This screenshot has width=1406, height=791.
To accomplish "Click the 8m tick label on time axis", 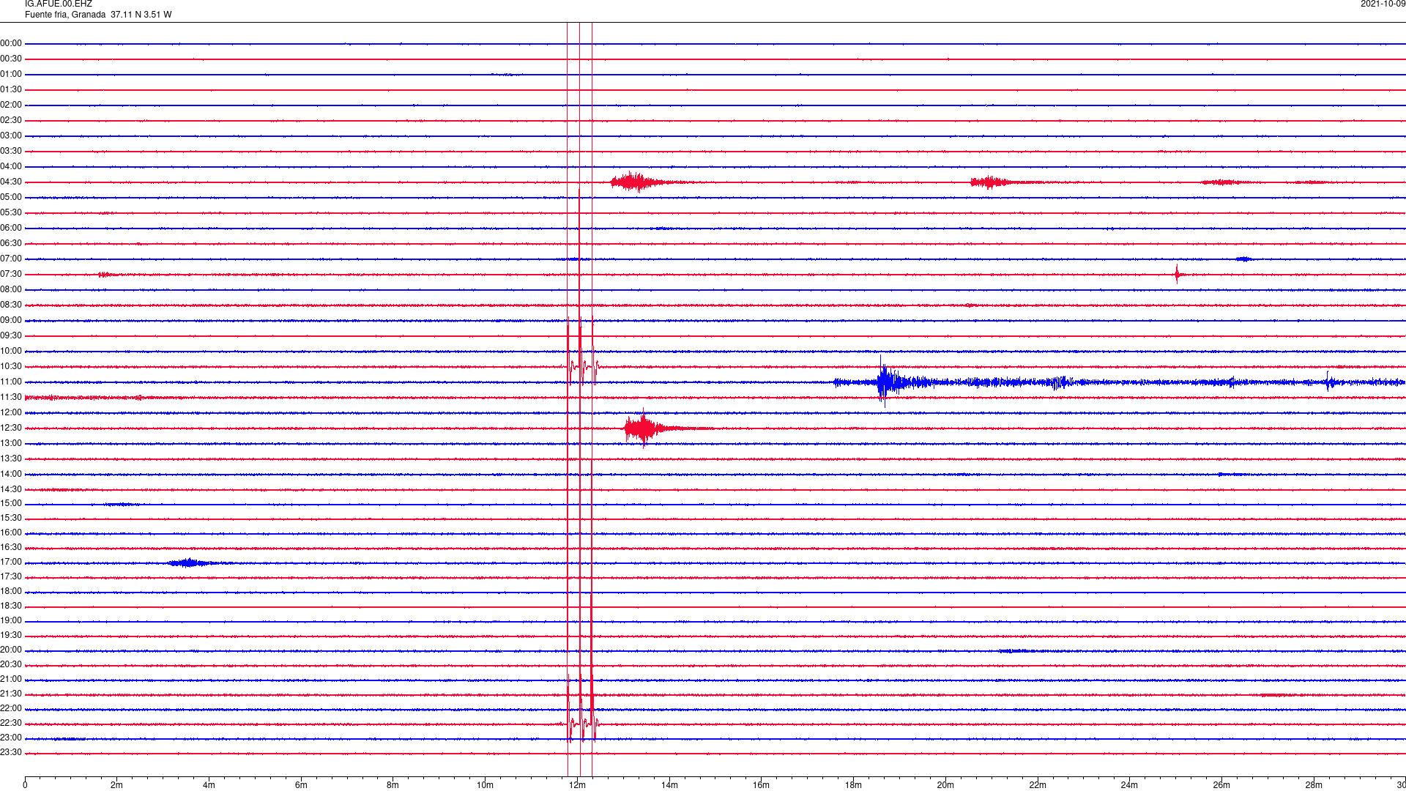I will [x=393, y=785].
